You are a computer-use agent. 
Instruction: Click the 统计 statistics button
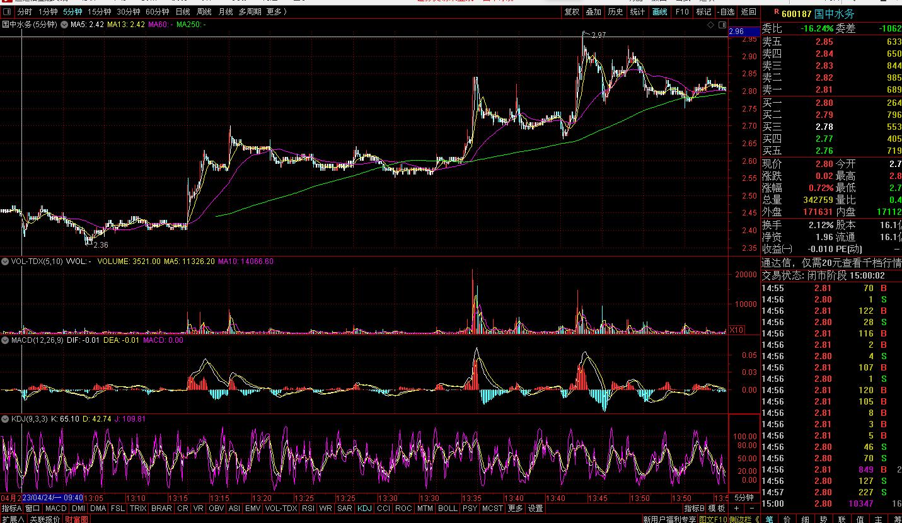(637, 12)
